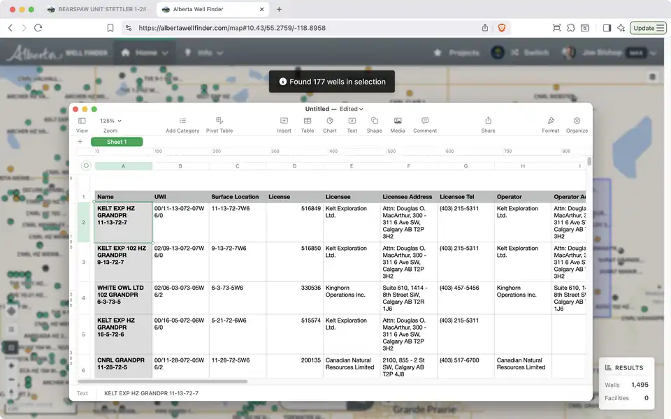The width and height of the screenshot is (671, 419).
Task: Add a Text box
Action: 352,125
